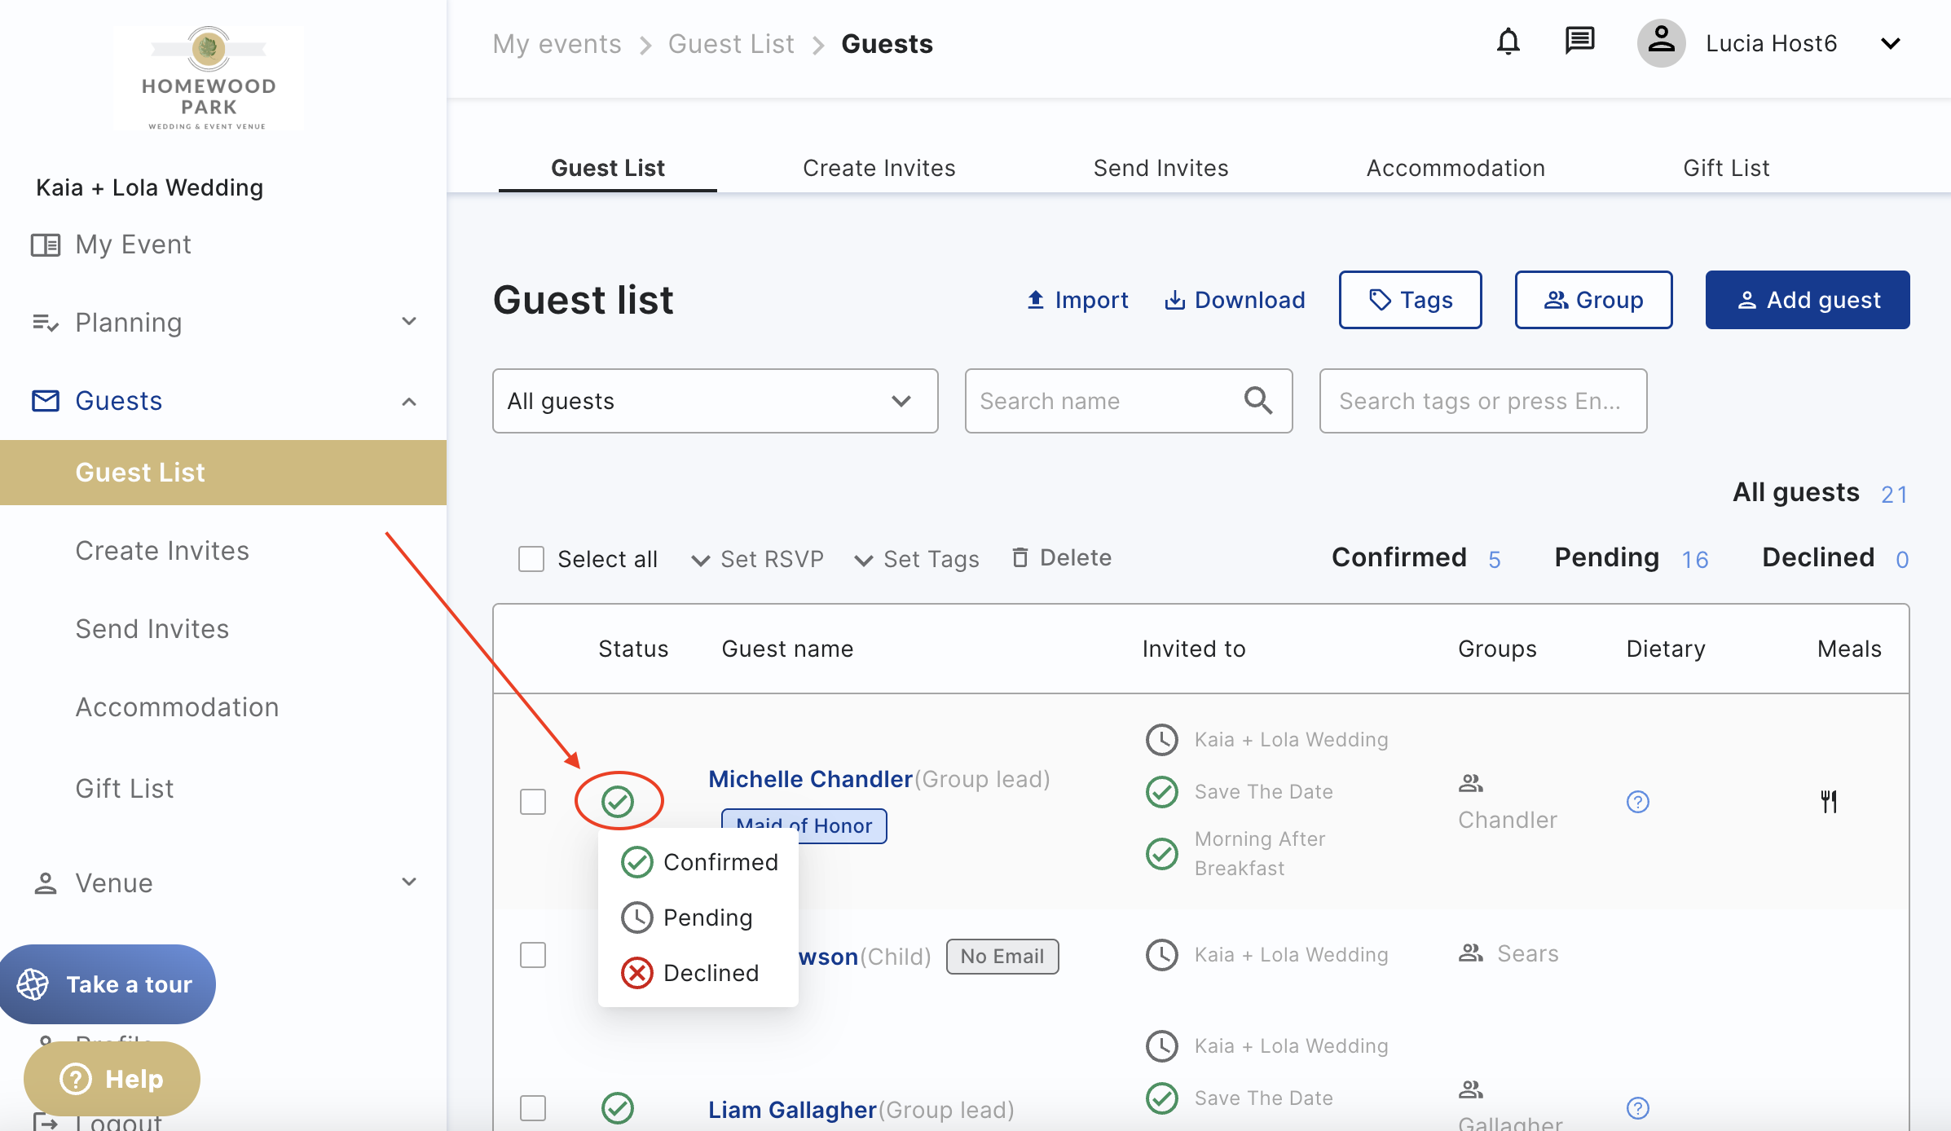1951x1131 pixels.
Task: Collapse the Guests sidebar section
Action: click(409, 401)
